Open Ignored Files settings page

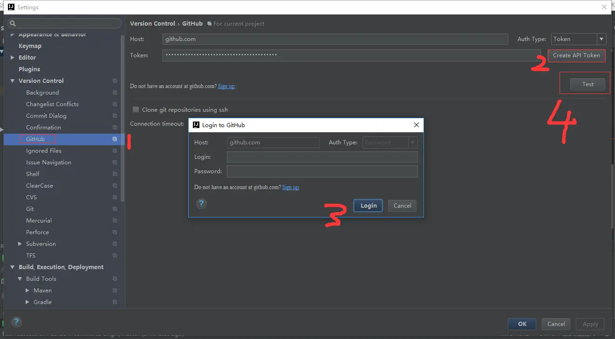click(44, 151)
